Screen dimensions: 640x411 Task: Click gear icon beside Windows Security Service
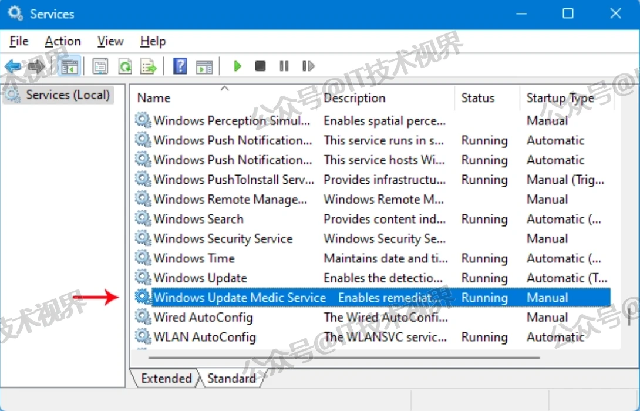coord(143,238)
